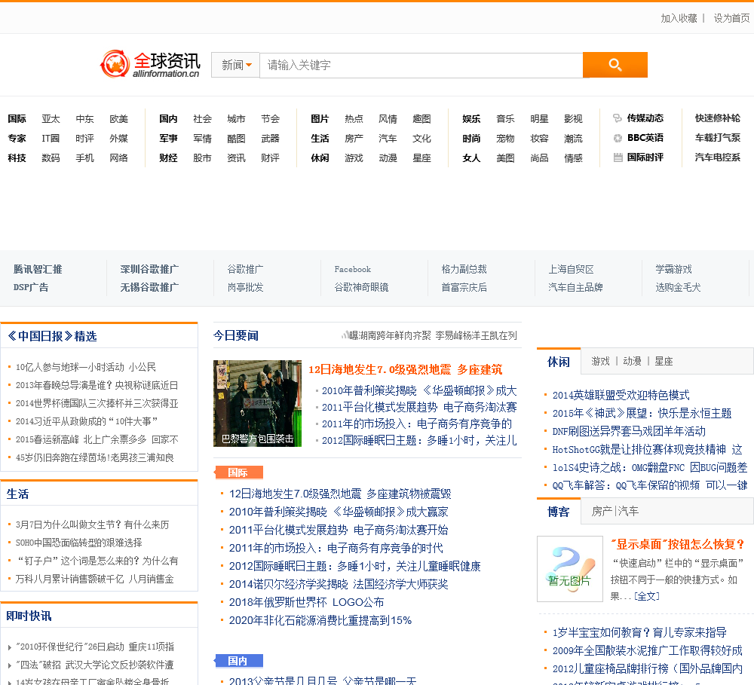Open the 科技 navigation category
Viewport: 754px width, 685px height.
(17, 158)
